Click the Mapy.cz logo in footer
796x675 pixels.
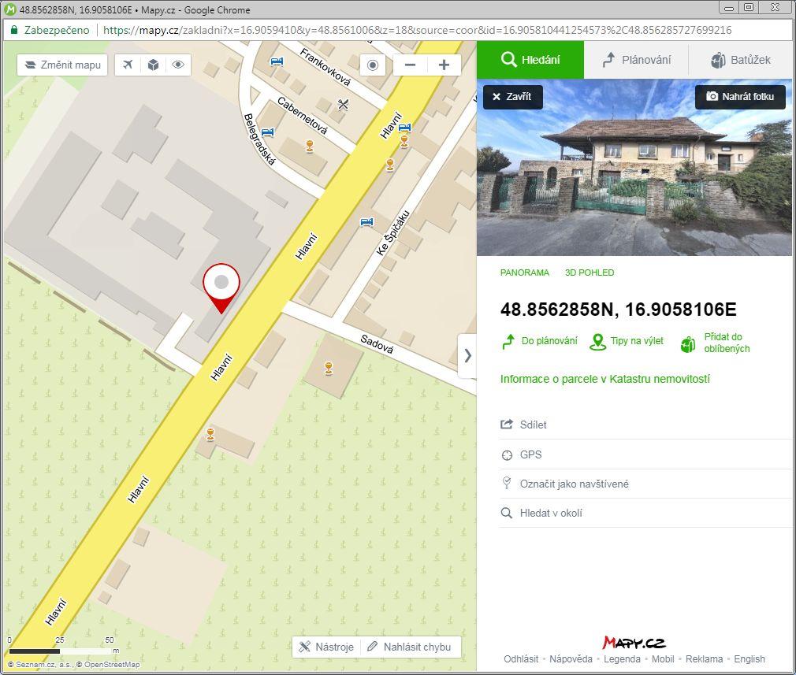tap(634, 642)
